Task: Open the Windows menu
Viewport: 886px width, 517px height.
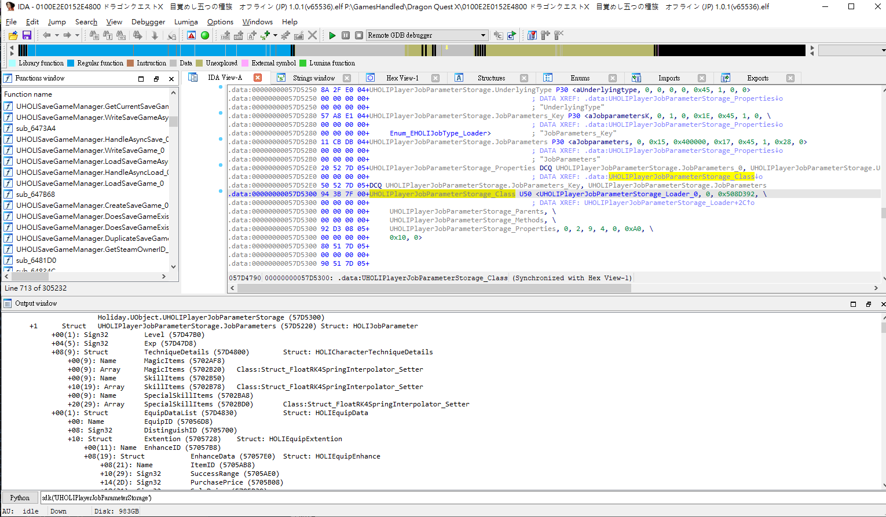Action: pos(257,22)
